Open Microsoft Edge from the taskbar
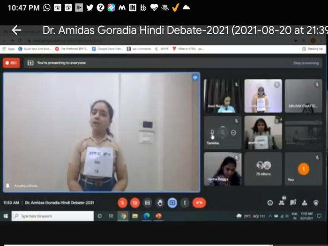The image size is (328, 246). pos(147,216)
